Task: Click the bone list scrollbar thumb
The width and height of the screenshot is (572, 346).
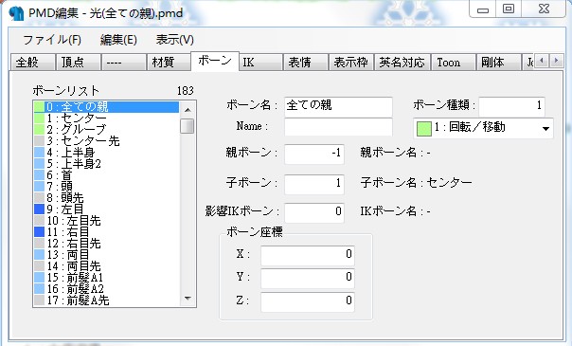Action: 188,126
